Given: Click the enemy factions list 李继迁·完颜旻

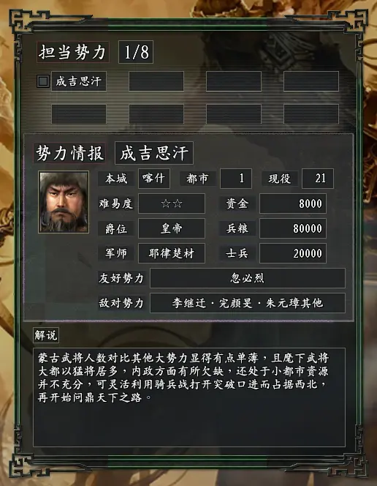Looking at the screenshot, I should pyautogui.click(x=248, y=303).
